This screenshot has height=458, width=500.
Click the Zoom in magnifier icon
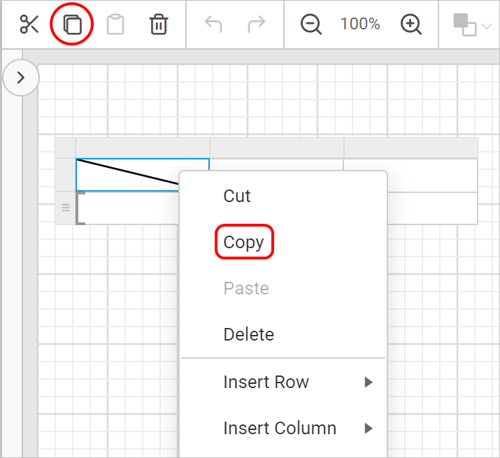[x=411, y=24]
